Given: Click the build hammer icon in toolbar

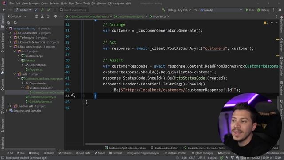Looking at the screenshot, I should click(x=164, y=10).
